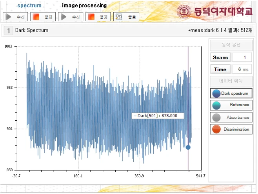The height and width of the screenshot is (194, 258).
Task: Click the first 수신 play button
Action: point(15,16)
